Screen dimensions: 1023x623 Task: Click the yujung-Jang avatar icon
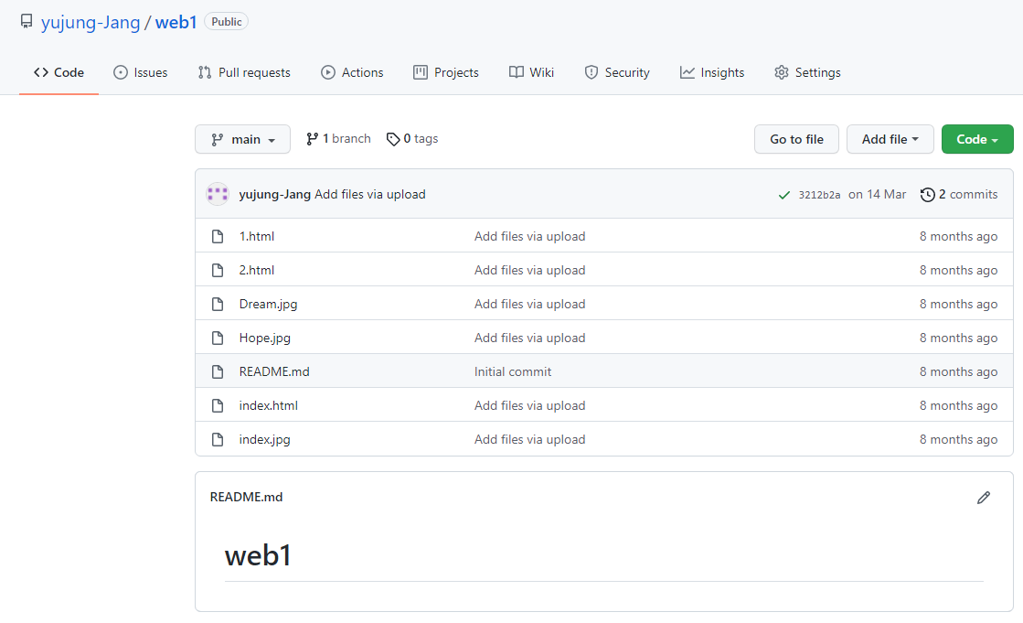tap(218, 194)
